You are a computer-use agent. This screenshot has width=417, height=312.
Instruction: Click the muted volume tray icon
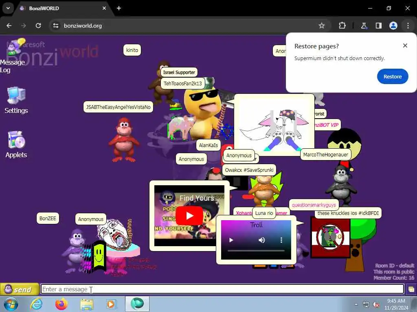(376, 305)
